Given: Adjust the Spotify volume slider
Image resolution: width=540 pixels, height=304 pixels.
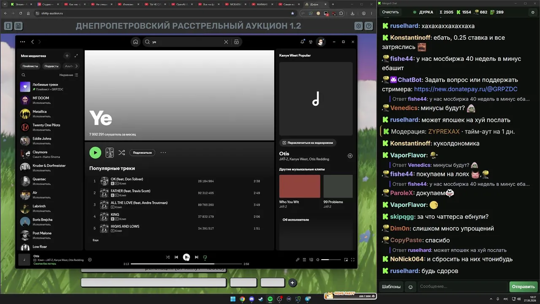Looking at the screenshot, I should pyautogui.click(x=331, y=260).
